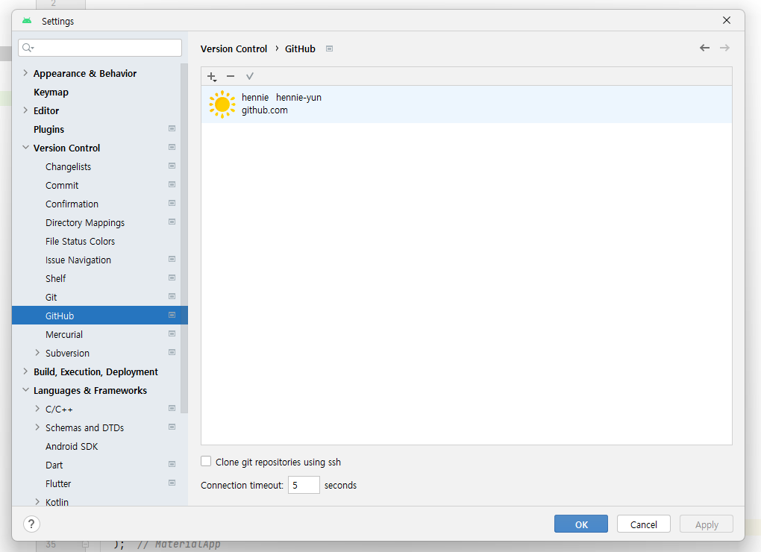
Task: Click project icon in Directory Mappings row
Action: click(172, 222)
